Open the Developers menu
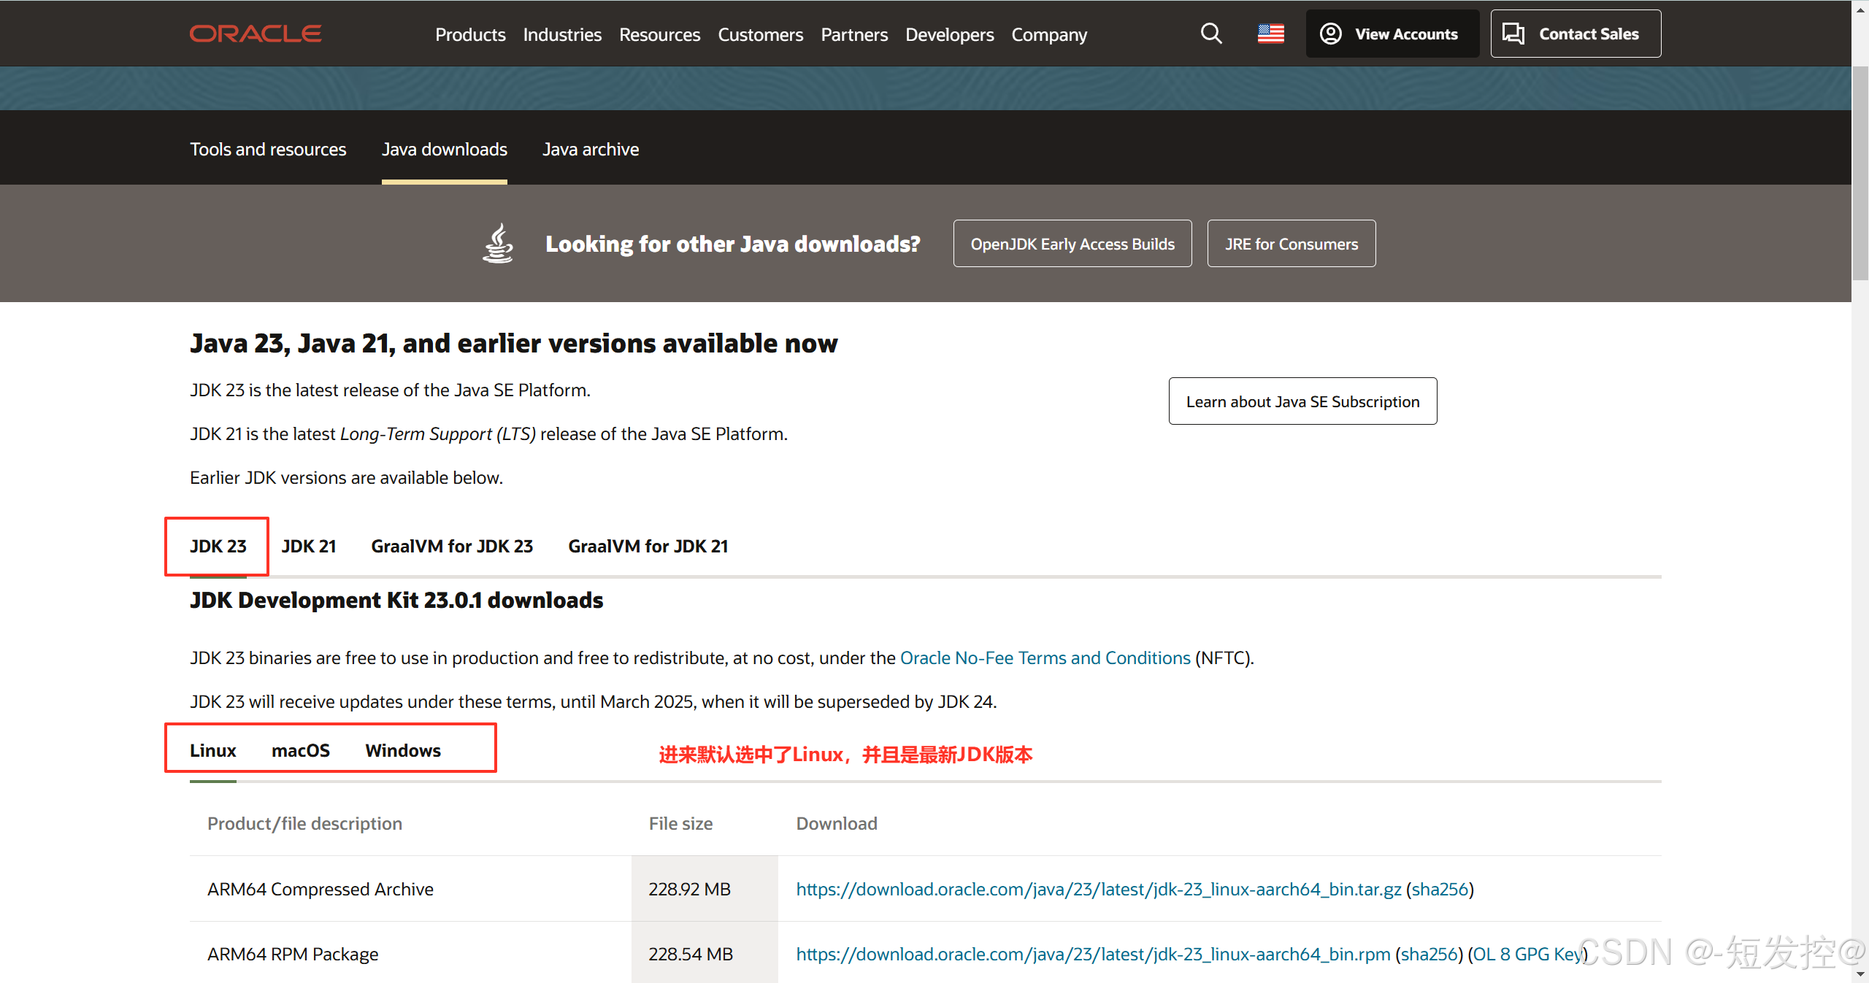This screenshot has height=983, width=1869. [949, 34]
